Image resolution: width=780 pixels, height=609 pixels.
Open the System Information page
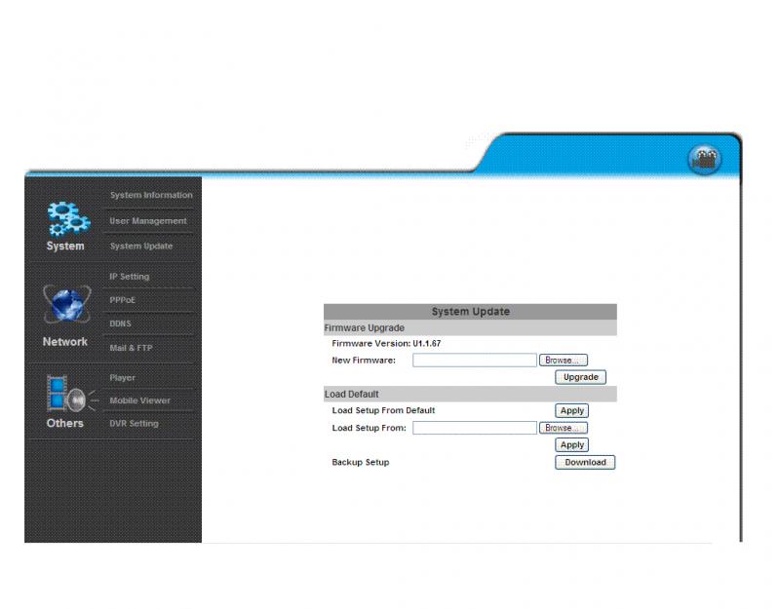pyautogui.click(x=151, y=195)
